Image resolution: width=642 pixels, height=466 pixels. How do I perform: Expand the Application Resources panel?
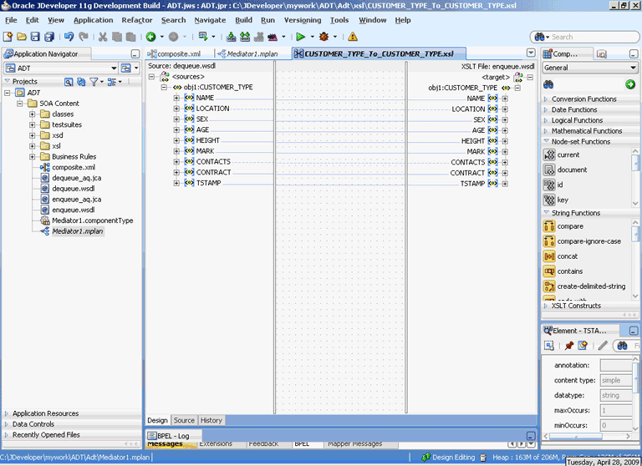45,413
